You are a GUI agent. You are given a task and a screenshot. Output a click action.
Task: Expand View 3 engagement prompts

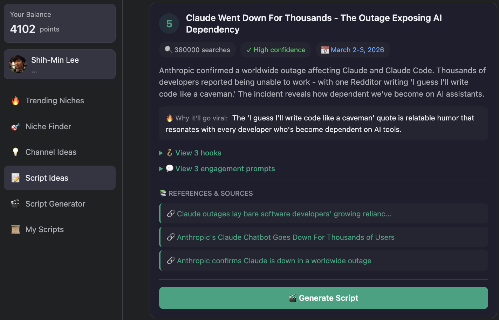[225, 169]
